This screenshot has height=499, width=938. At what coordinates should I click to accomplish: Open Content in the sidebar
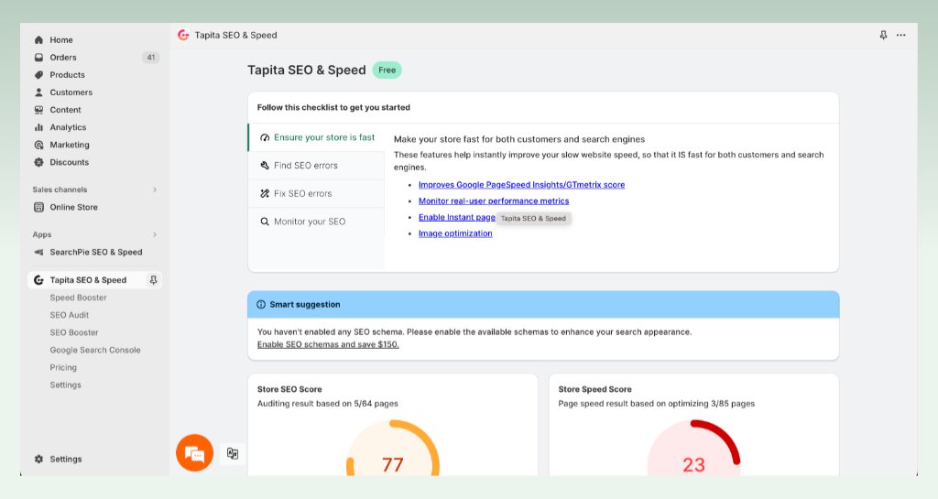[x=65, y=110]
